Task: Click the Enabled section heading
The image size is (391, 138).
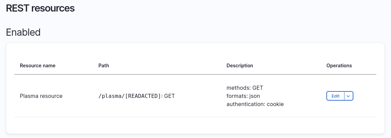Action: click(x=23, y=32)
